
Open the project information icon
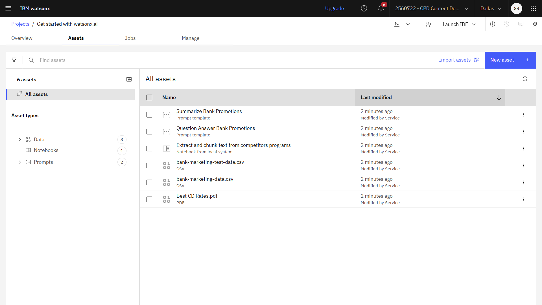click(493, 24)
